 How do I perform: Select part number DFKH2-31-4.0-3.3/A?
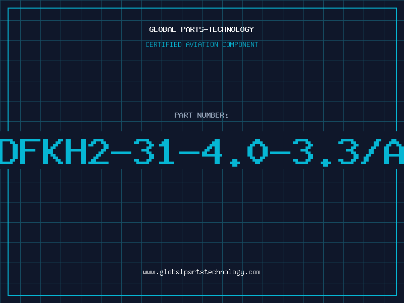202,152
